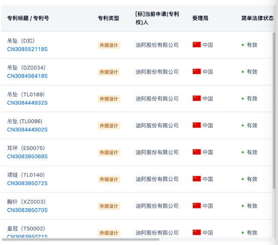Select title text 吊坠 (D扣)
This screenshot has width=278, height=245.
pyautogui.click(x=21, y=41)
